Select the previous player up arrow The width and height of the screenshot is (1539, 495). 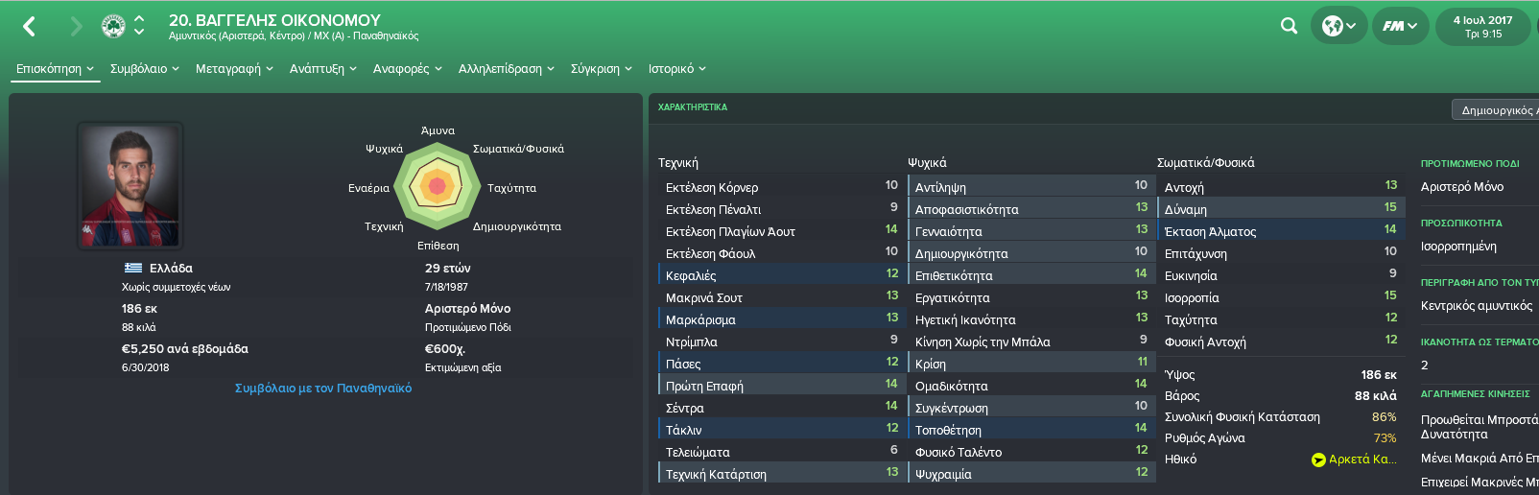pos(139,18)
